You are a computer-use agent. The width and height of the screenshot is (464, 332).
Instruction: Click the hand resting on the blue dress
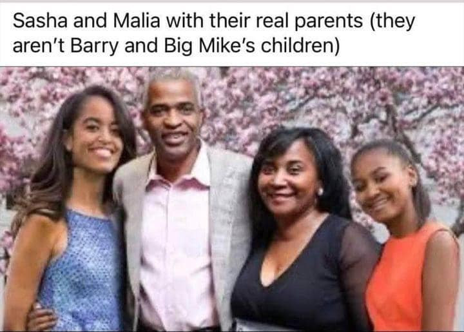pos(41,317)
